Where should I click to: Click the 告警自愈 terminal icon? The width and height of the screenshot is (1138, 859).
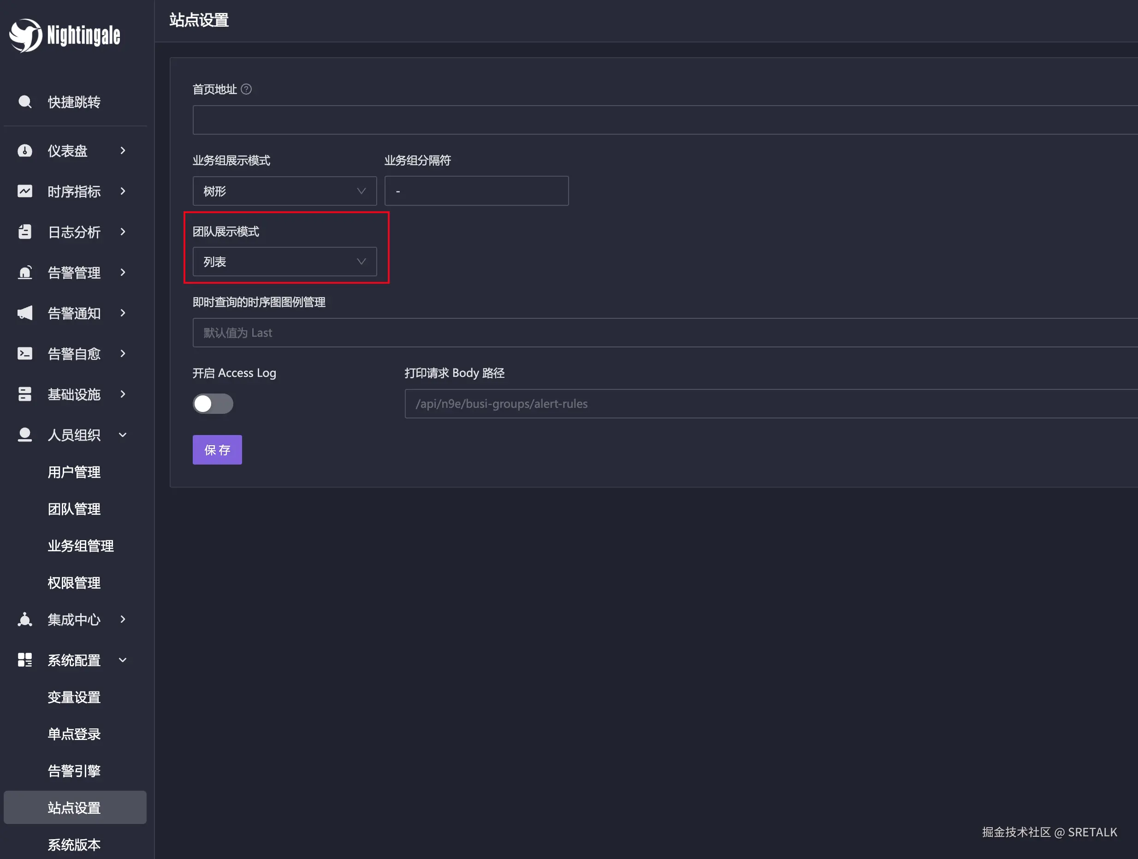tap(25, 353)
